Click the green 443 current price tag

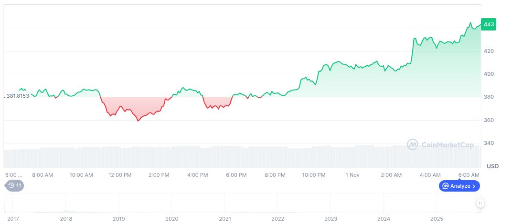489,24
